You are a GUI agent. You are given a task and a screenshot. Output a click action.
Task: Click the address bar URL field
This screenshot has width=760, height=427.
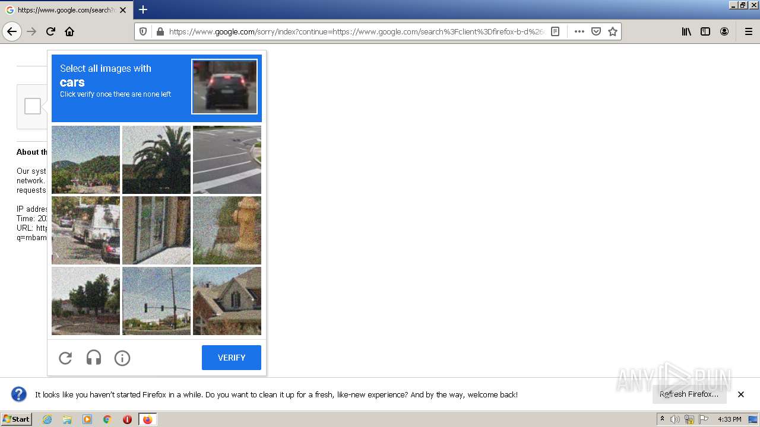[356, 31]
